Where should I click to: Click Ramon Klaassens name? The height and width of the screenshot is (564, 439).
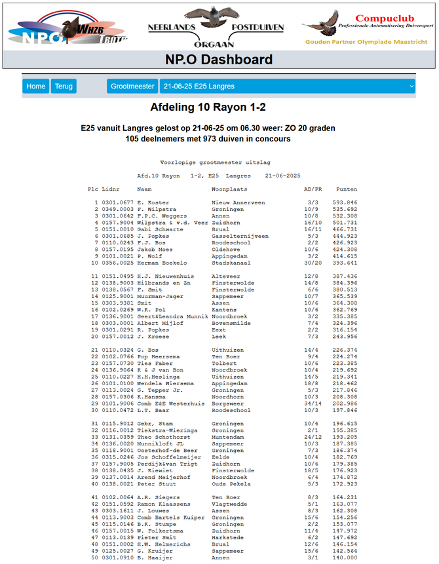(x=164, y=504)
